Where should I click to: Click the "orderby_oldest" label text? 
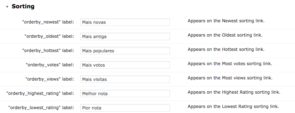(x=49, y=36)
